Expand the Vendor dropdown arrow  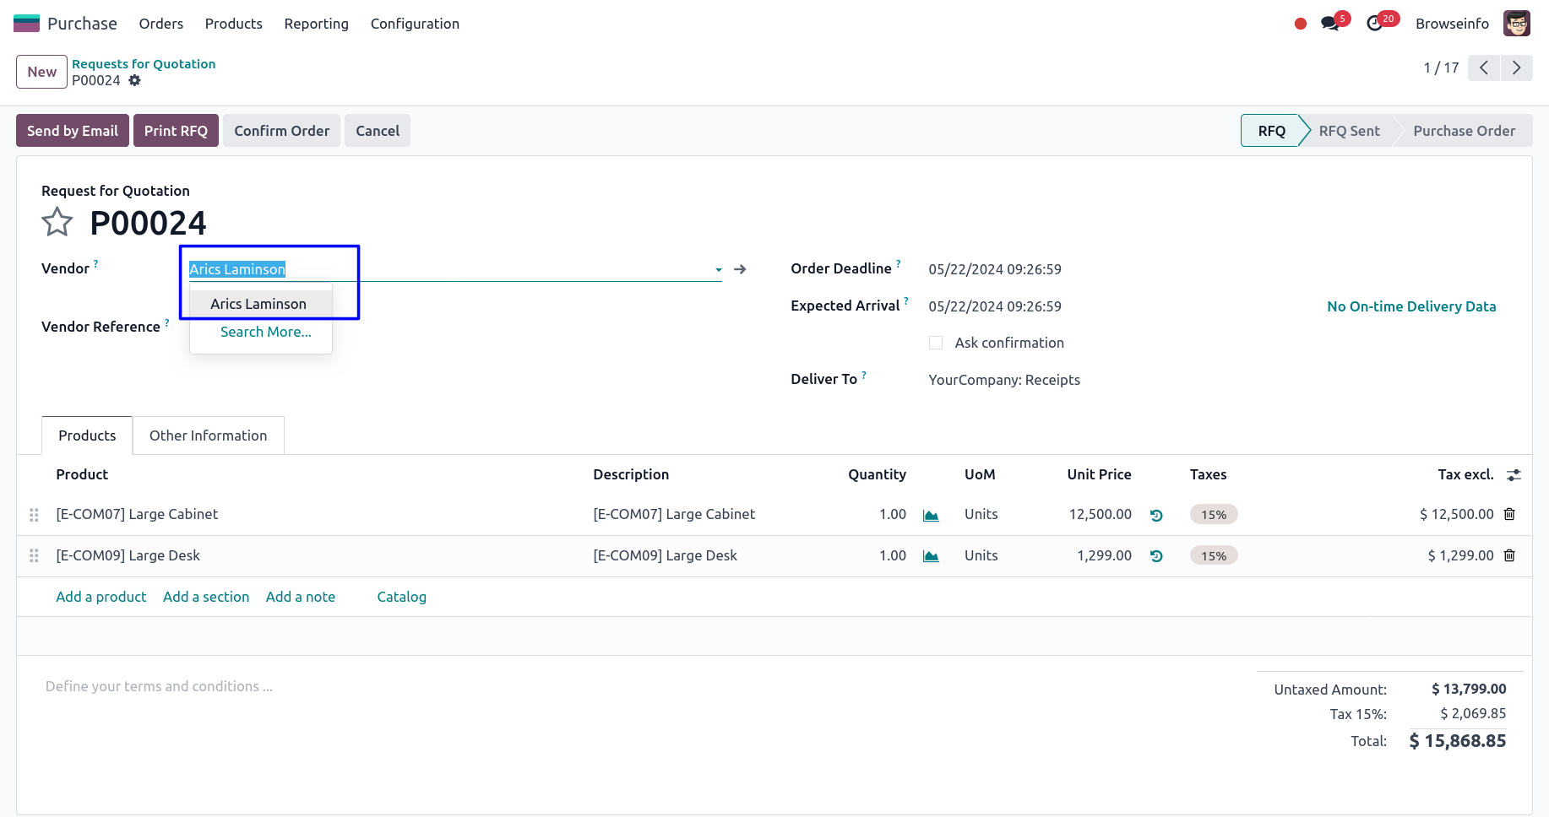click(718, 270)
